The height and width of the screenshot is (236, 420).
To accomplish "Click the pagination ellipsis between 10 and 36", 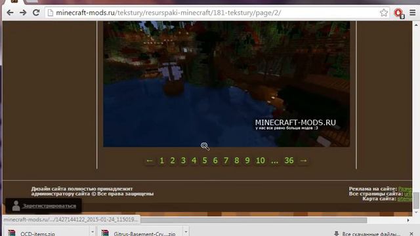I will click(274, 161).
